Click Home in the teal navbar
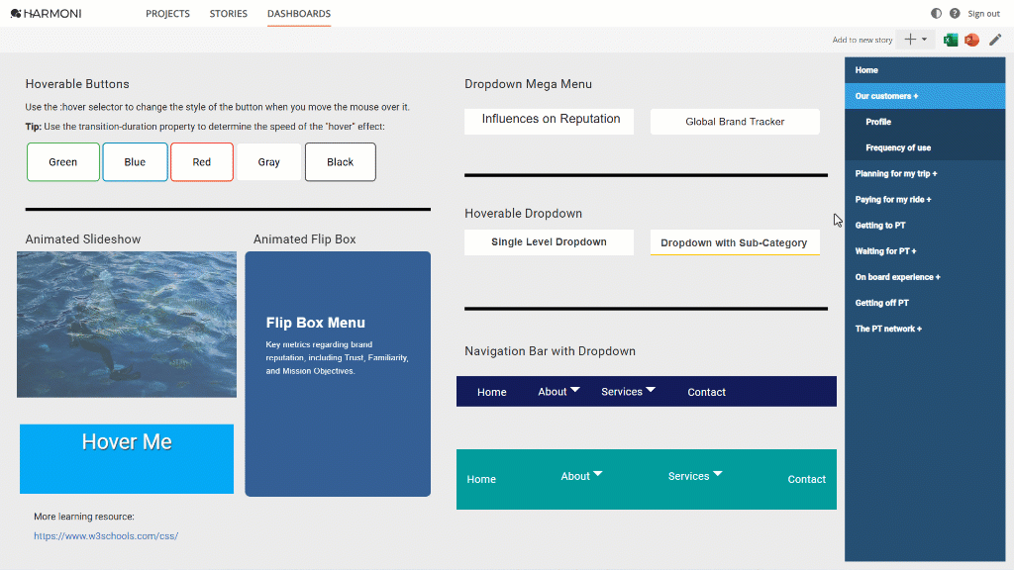This screenshot has height=570, width=1014. pos(481,480)
